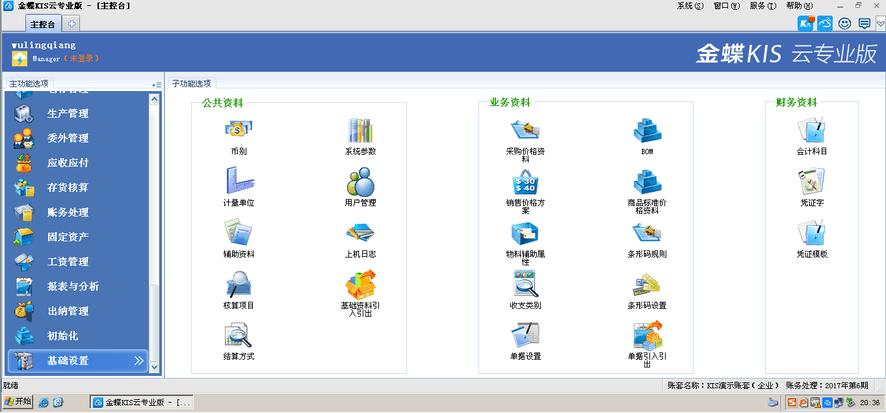Open the 系统 menu

(690, 6)
